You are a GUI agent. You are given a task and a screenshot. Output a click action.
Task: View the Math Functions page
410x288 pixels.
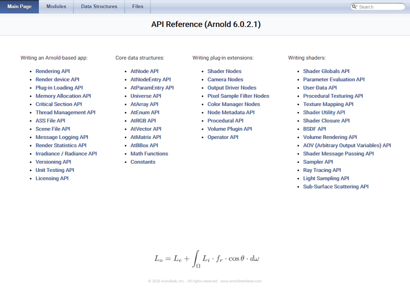pyautogui.click(x=149, y=153)
